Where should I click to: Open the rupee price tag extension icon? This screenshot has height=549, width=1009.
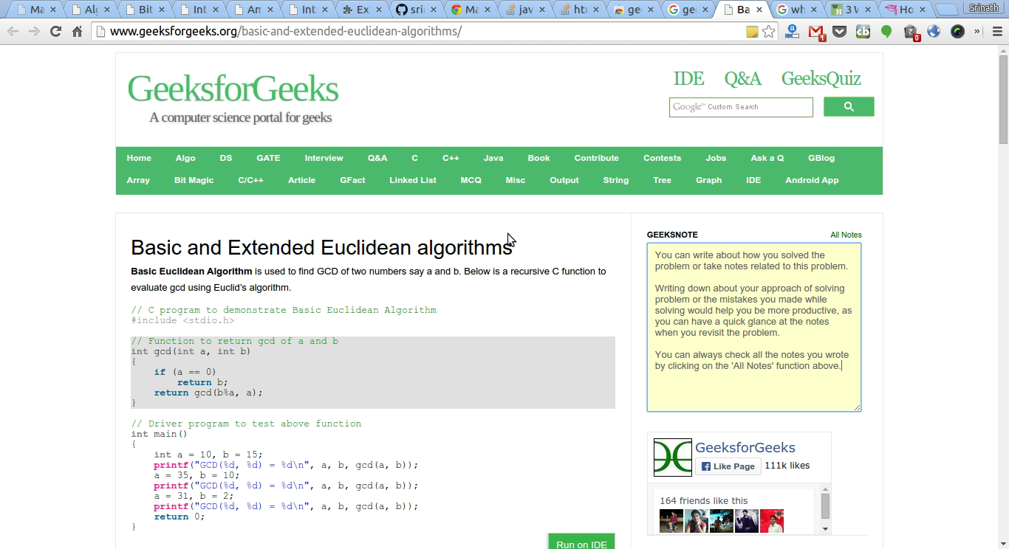(911, 32)
